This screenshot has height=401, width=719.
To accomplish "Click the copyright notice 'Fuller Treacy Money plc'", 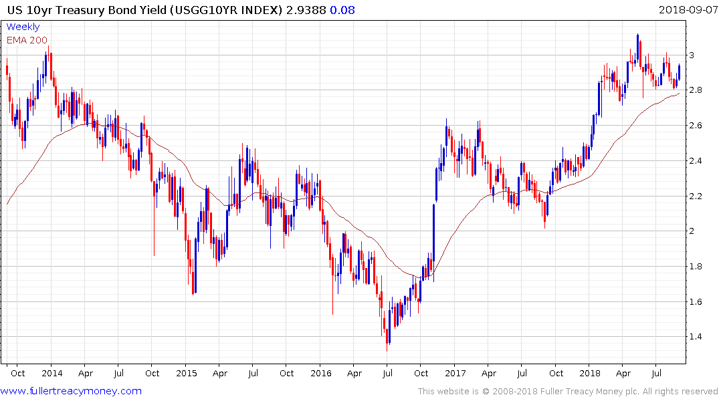I will (590, 392).
